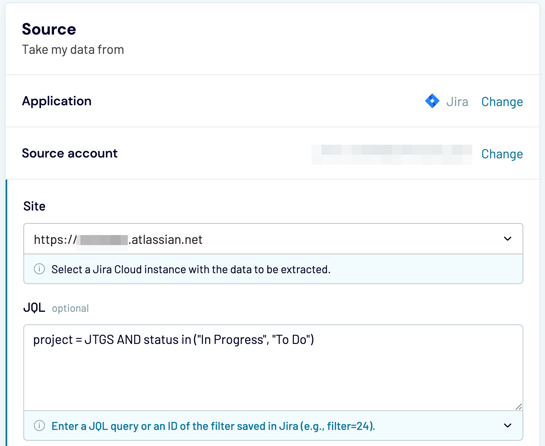The image size is (545, 446).
Task: Open Site dropdown using its chevron arrow
Action: pos(508,239)
